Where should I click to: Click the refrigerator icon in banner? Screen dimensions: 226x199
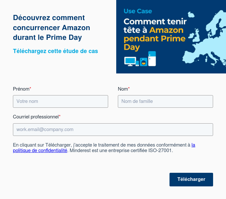[152, 59]
